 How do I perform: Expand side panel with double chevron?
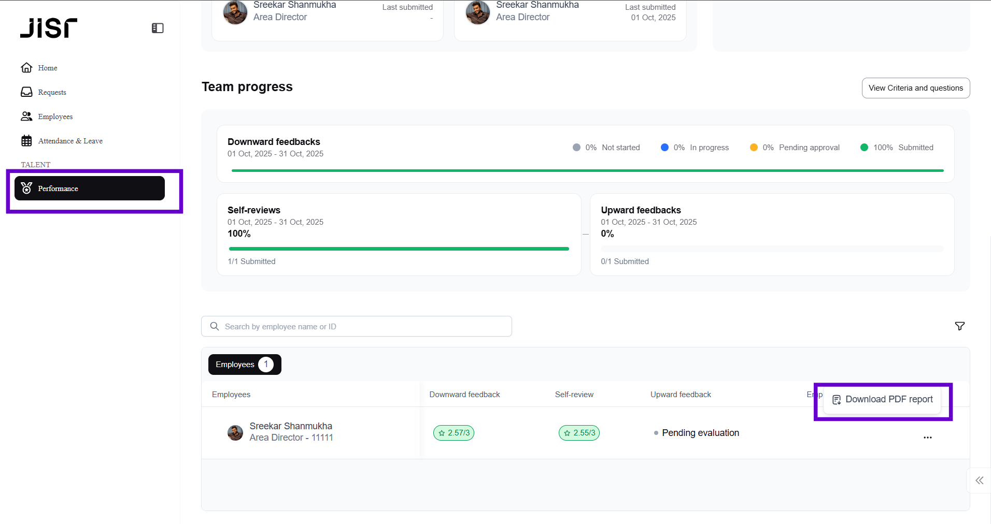coord(979,481)
